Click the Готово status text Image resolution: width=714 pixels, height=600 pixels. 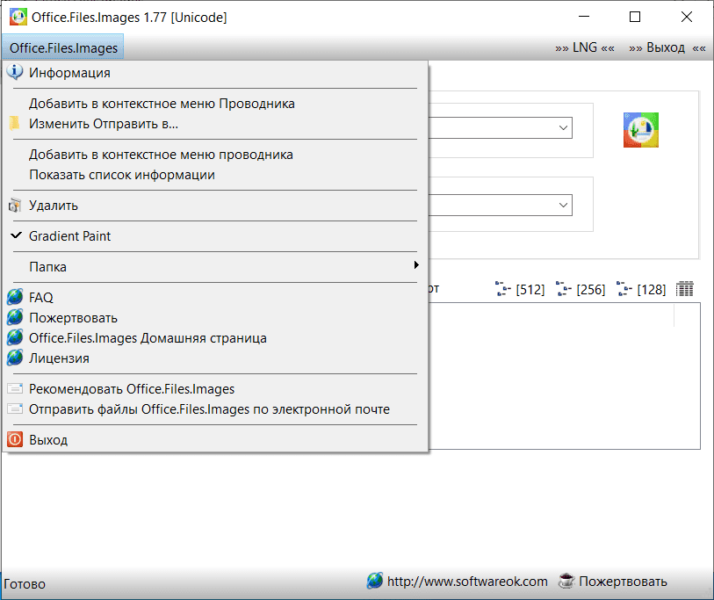pyautogui.click(x=25, y=584)
